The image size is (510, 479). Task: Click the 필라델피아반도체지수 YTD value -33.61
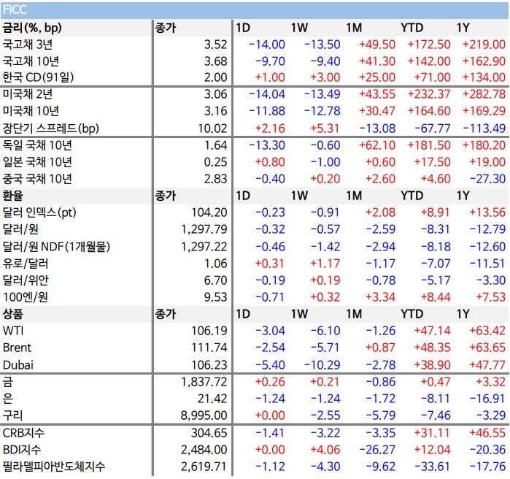(x=433, y=467)
